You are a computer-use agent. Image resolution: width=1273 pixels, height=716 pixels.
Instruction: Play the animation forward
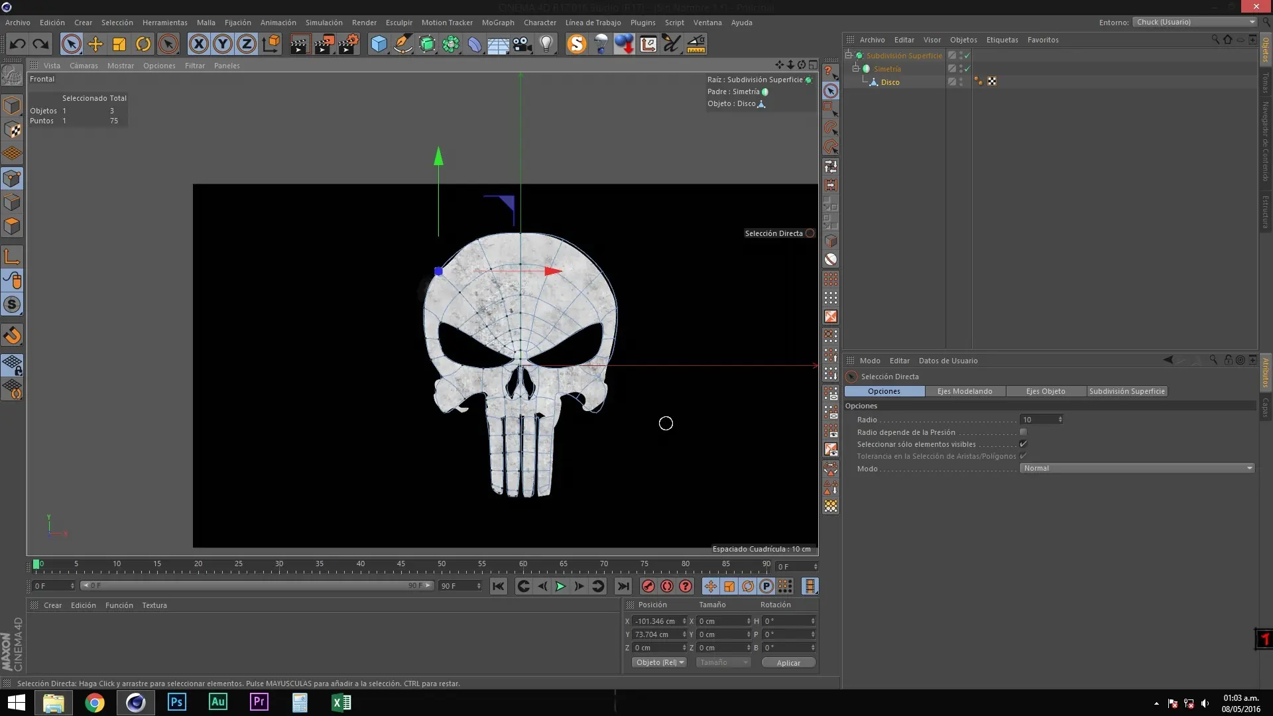click(x=560, y=586)
